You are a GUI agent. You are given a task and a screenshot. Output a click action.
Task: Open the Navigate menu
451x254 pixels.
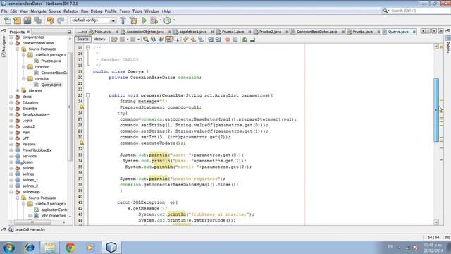(38, 11)
